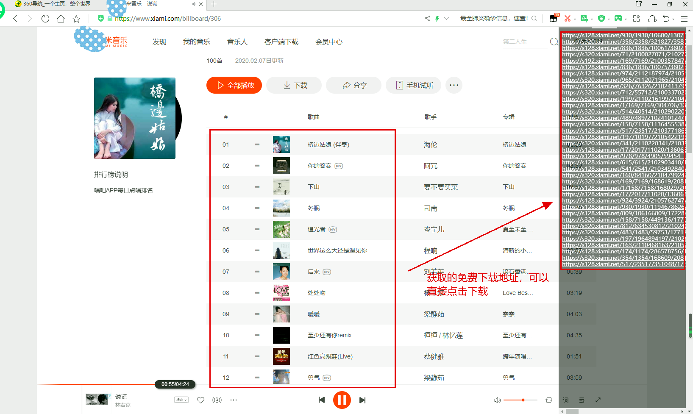The width and height of the screenshot is (693, 414).
Task: Open the artist link 海伦
Action: click(431, 144)
